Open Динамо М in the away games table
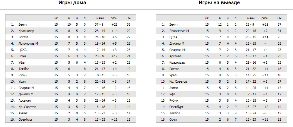The image size is (293, 127). click(x=177, y=43)
